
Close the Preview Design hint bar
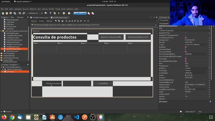(156, 25)
